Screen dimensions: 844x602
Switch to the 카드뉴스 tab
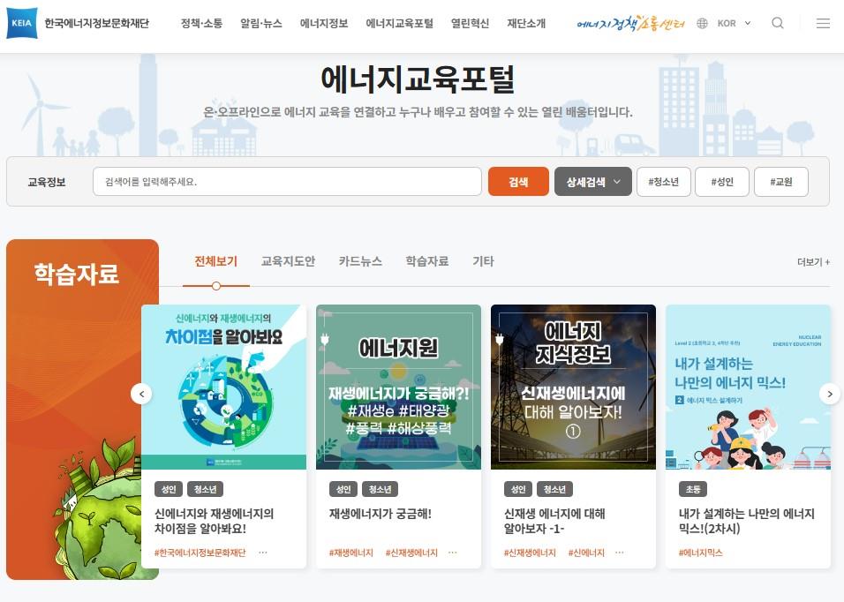(360, 261)
